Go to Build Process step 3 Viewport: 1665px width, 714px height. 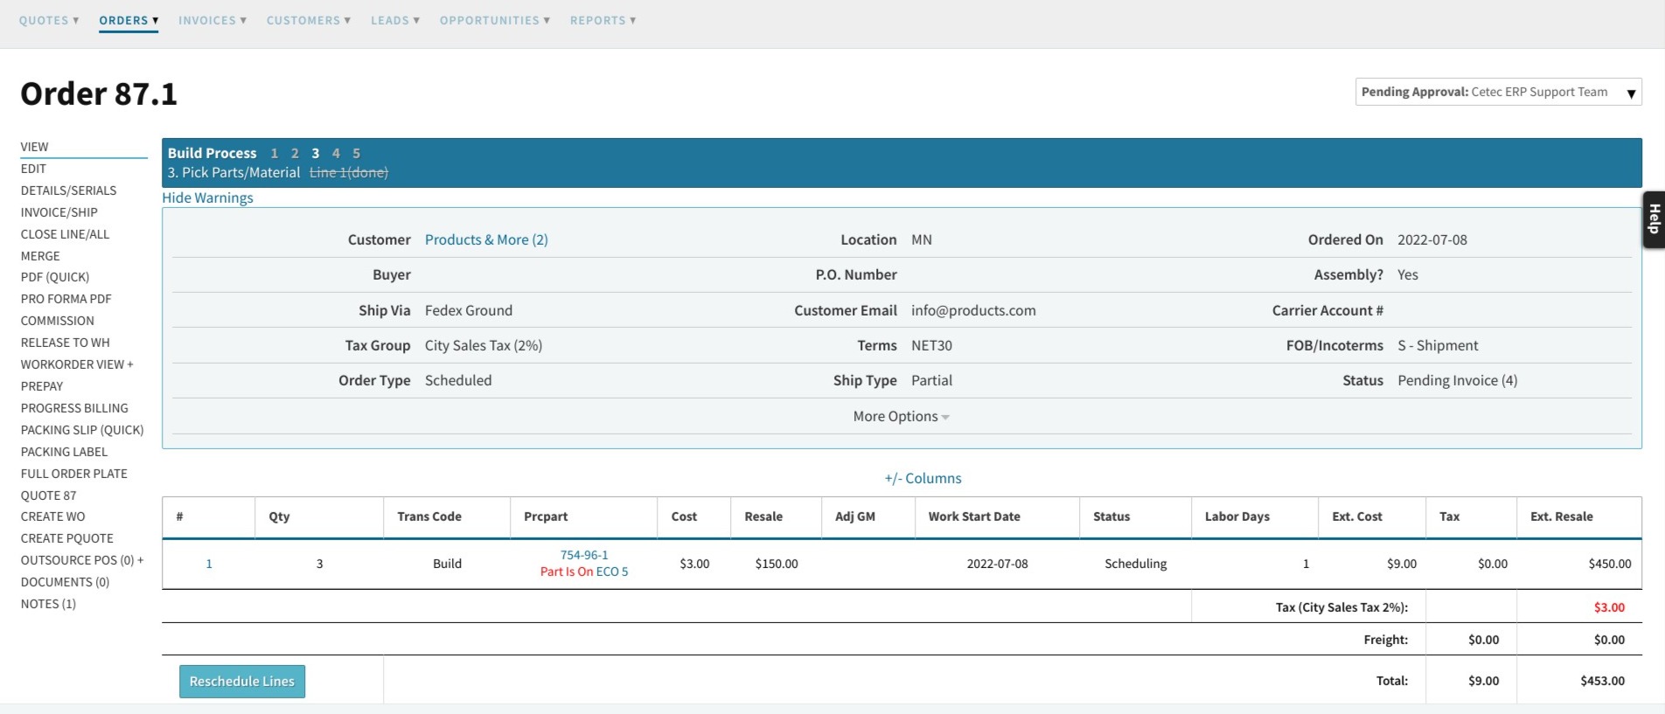(x=316, y=153)
